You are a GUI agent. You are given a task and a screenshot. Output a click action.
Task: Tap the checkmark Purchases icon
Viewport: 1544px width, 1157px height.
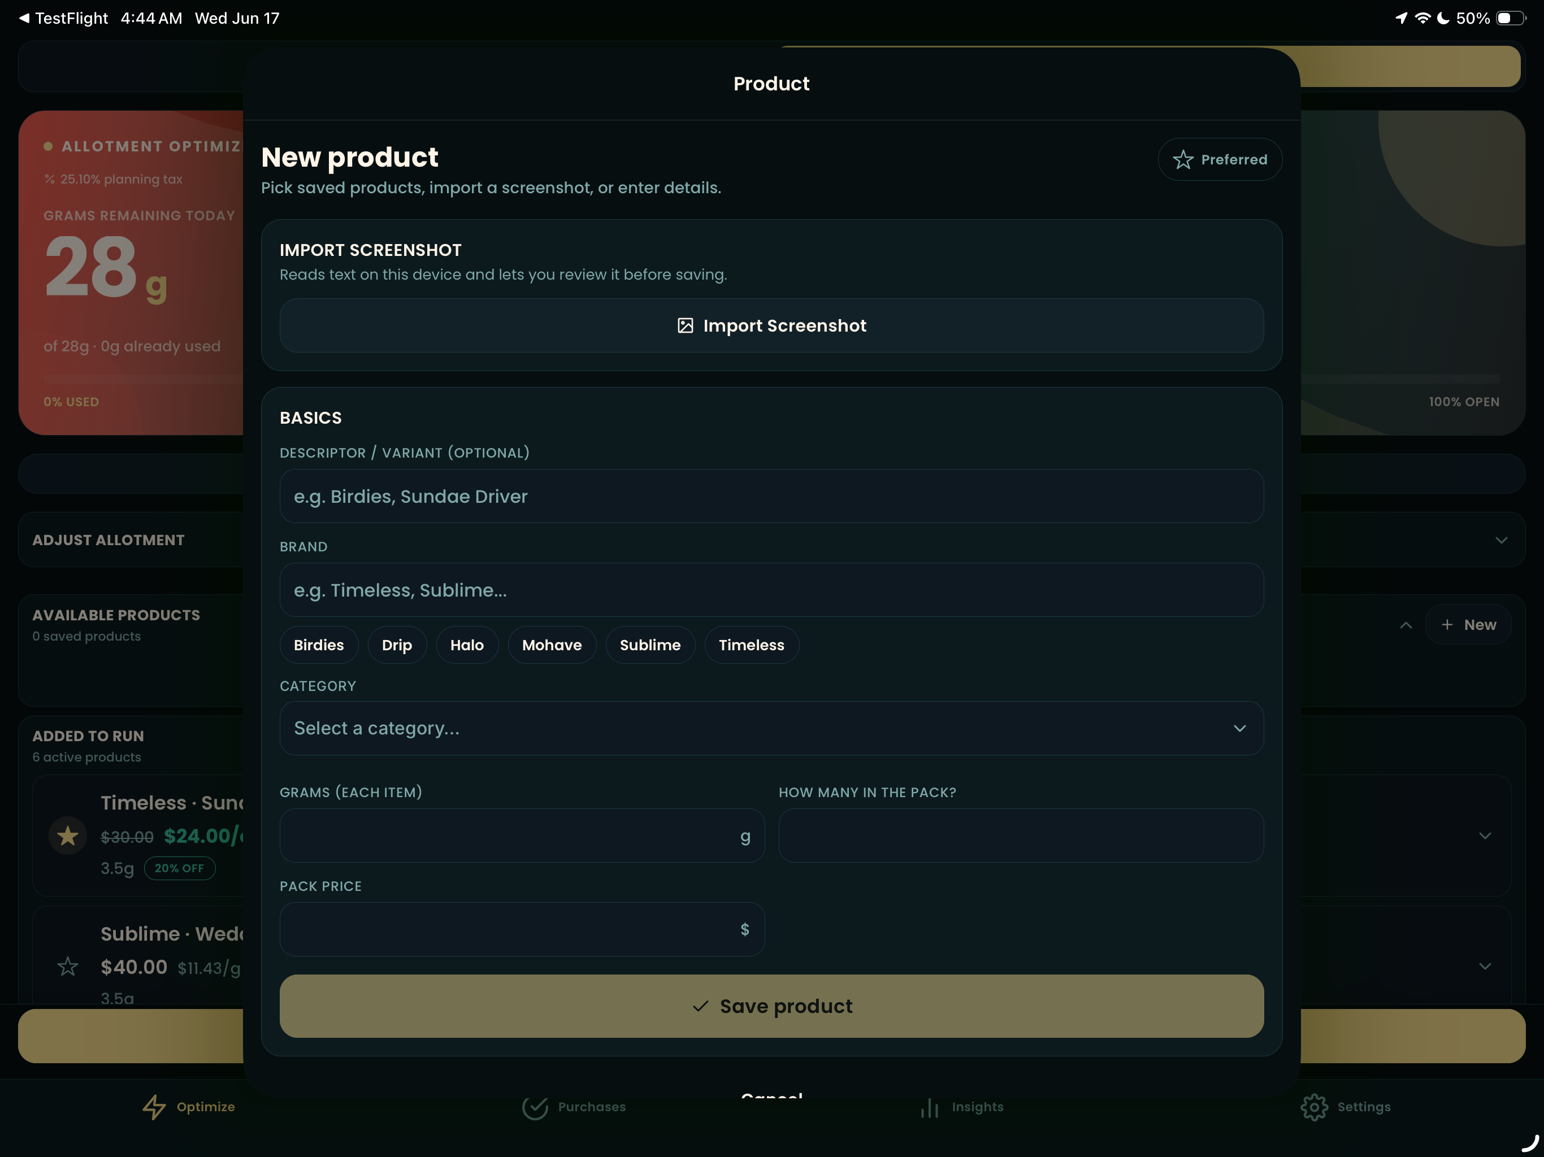[x=535, y=1107]
